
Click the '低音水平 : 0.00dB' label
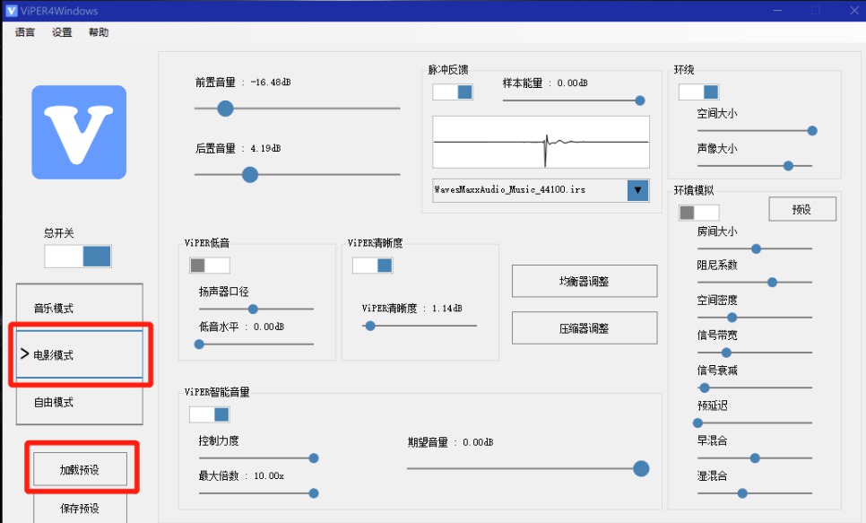coord(241,327)
